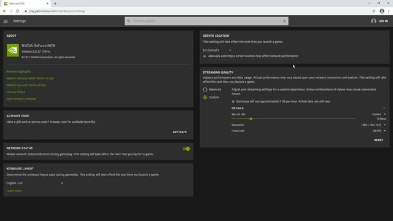Open a new browser tab with plus

tap(55, 4)
